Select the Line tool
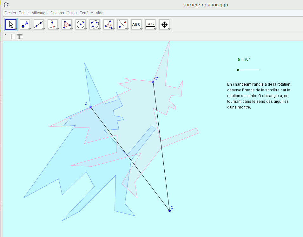The height and width of the screenshot is (237, 303). [38, 24]
